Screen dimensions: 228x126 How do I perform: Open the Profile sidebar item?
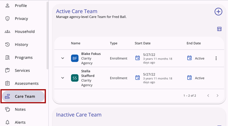pos(23,6)
